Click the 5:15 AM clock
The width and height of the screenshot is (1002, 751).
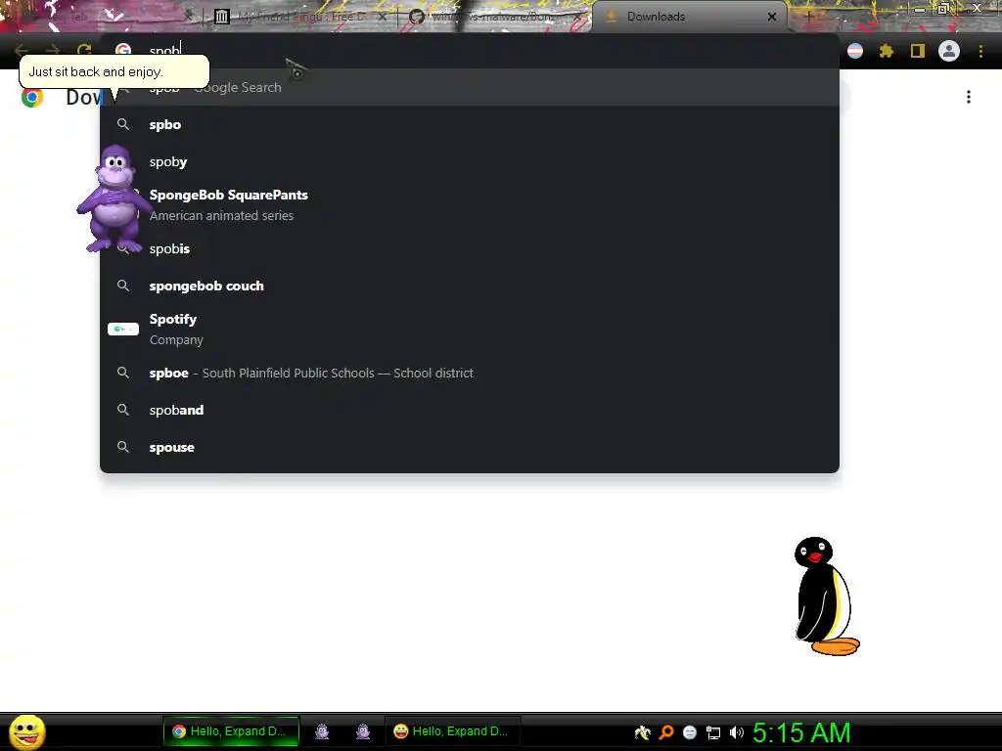pyautogui.click(x=801, y=732)
